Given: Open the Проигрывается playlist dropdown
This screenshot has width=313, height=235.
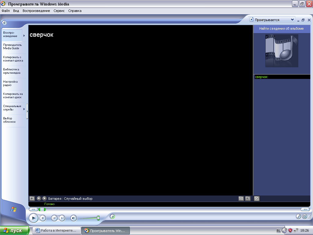Looking at the screenshot, I should (272, 20).
